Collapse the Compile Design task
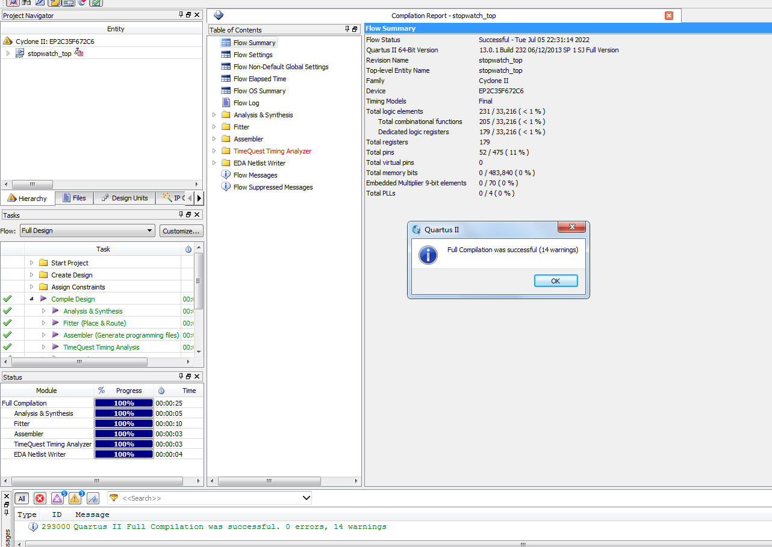Screen dimensions: 772x547 [x=32, y=298]
